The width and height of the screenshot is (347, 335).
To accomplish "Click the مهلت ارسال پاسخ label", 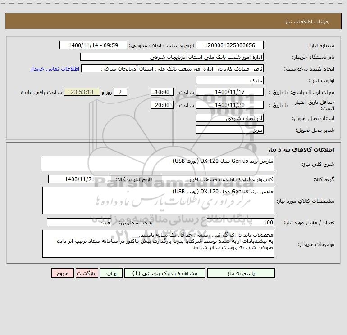I will pyautogui.click(x=312, y=93).
